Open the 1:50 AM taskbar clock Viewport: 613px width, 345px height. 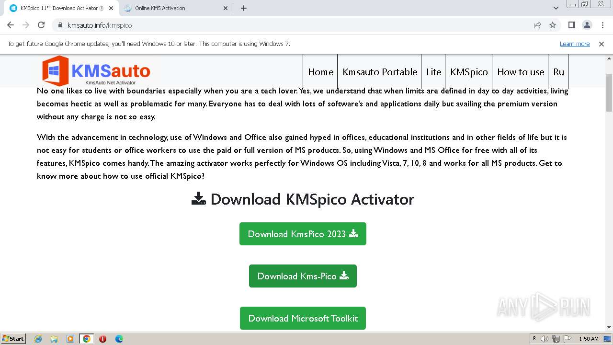[589, 339]
